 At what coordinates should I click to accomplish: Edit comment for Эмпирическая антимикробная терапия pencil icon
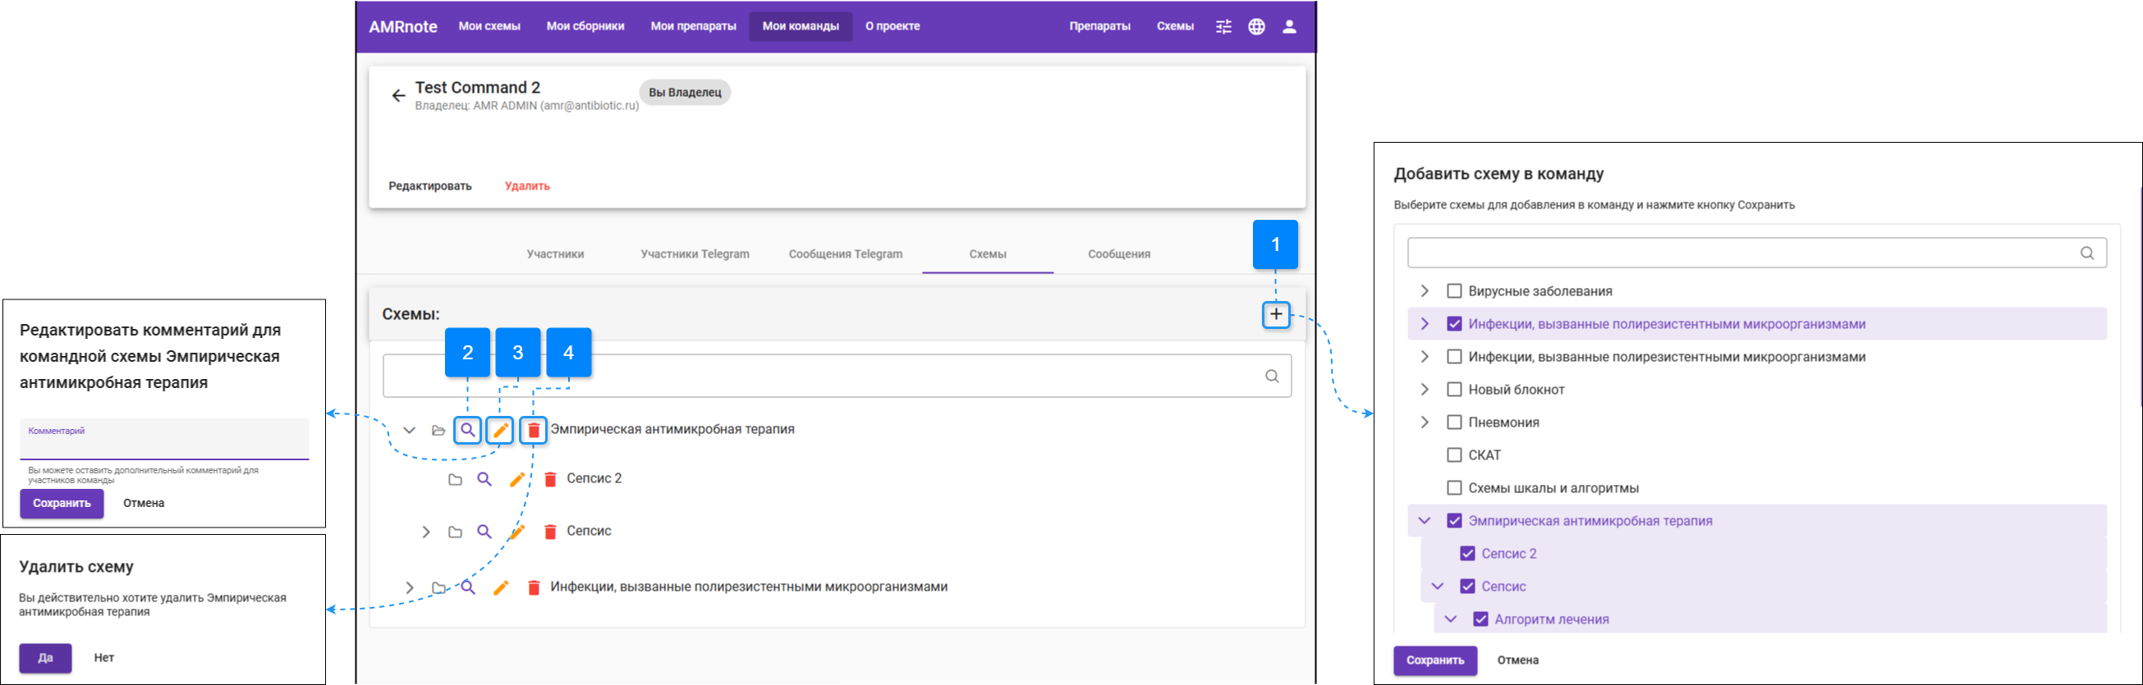(500, 430)
